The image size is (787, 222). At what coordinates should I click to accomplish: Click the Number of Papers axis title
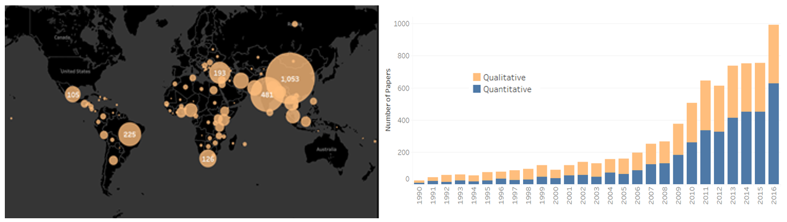387,100
